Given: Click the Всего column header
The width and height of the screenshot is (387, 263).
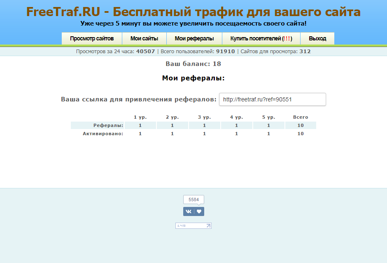Looking at the screenshot, I should click(x=301, y=117).
